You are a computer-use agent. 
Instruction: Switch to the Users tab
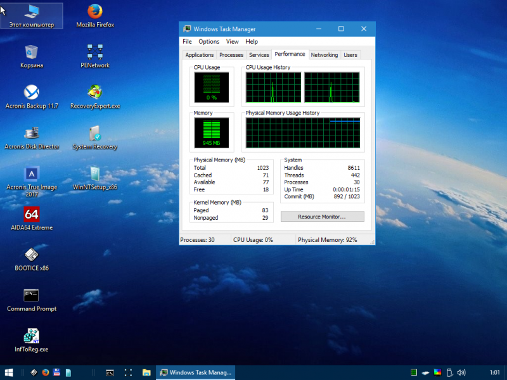(x=350, y=55)
